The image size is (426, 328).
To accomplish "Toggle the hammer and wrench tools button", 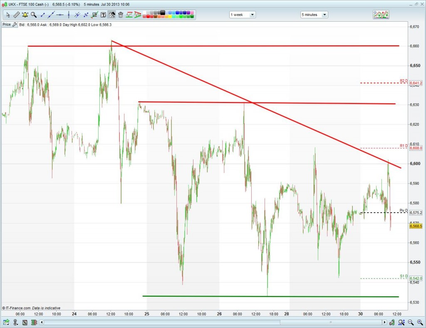I will point(112,15).
